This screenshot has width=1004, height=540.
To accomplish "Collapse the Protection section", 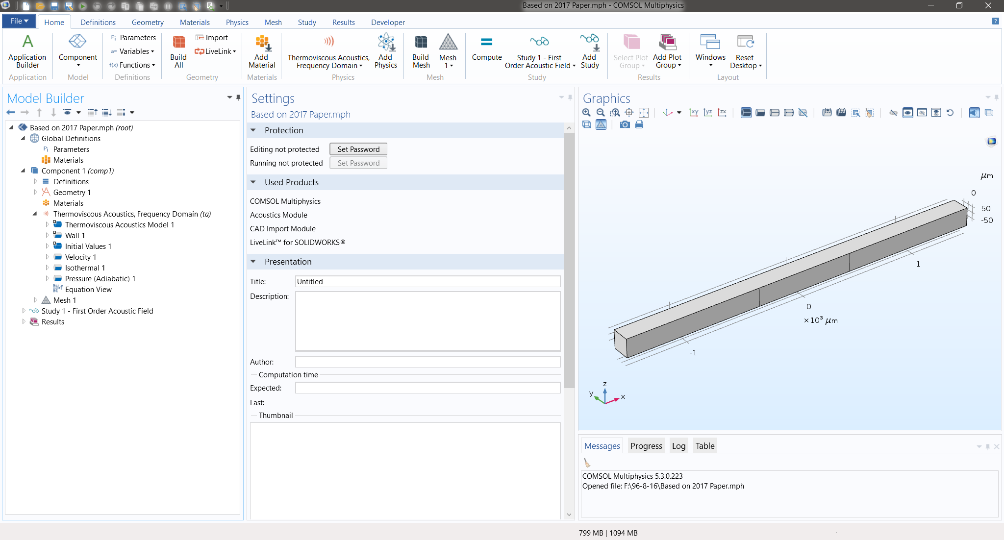I will [253, 130].
